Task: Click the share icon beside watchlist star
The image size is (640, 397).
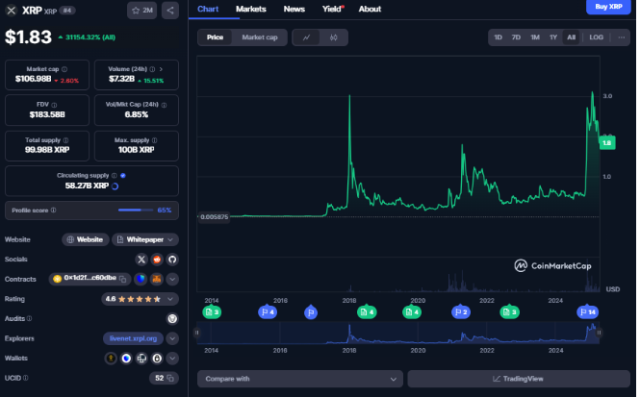Action: pos(170,11)
